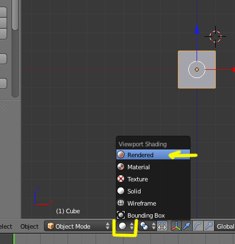Toggle manipulate center points button
Image resolution: width=235 pixels, height=244 pixels.
162,226
